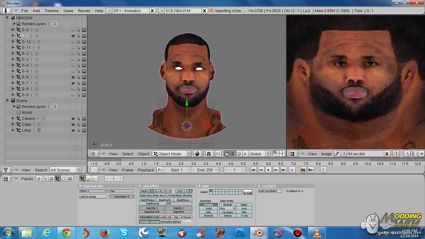The image size is (425, 239).
Task: Open the All Scenes outliner dropdown
Action: [x=65, y=170]
